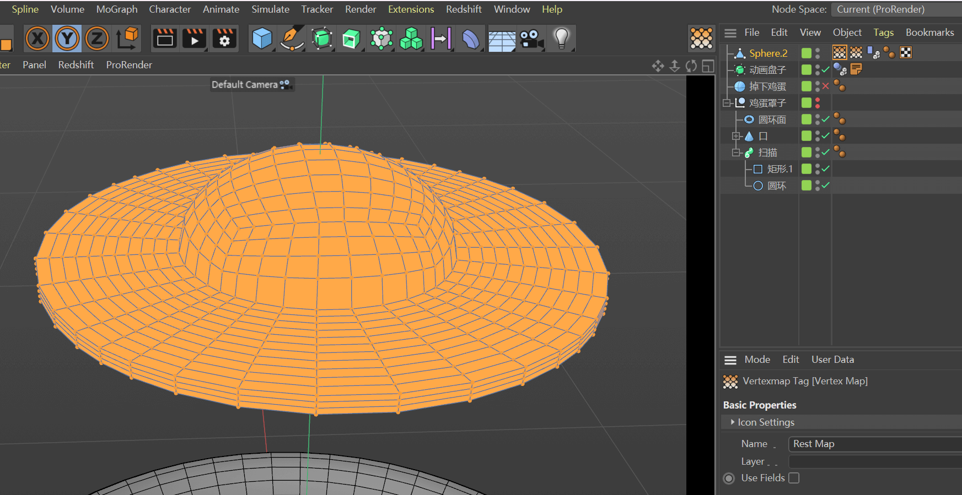Toggle the red visibility dots for 鸡蛋罩子
The height and width of the screenshot is (495, 962).
[x=818, y=102]
